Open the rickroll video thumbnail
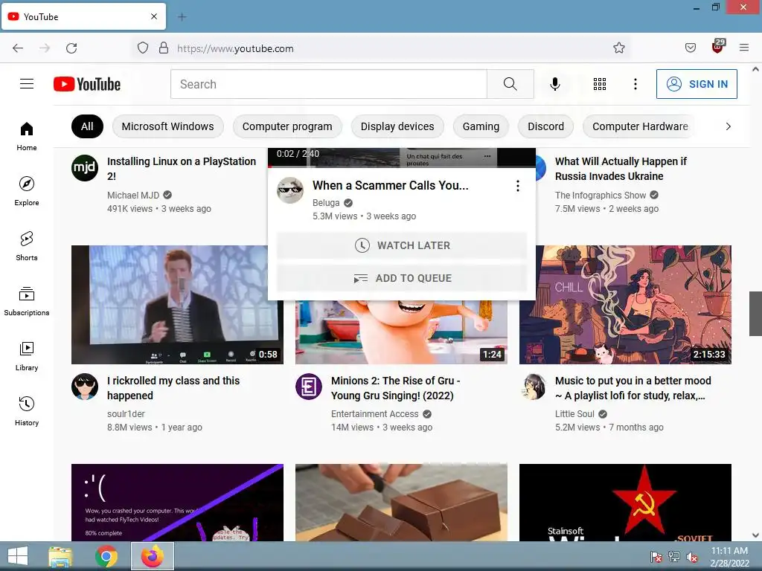 coord(177,304)
